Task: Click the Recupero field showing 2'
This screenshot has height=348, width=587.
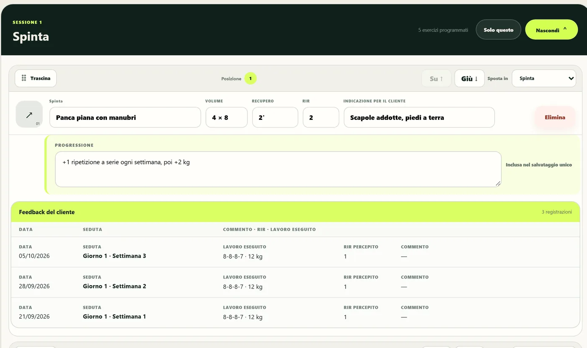Action: tap(275, 117)
